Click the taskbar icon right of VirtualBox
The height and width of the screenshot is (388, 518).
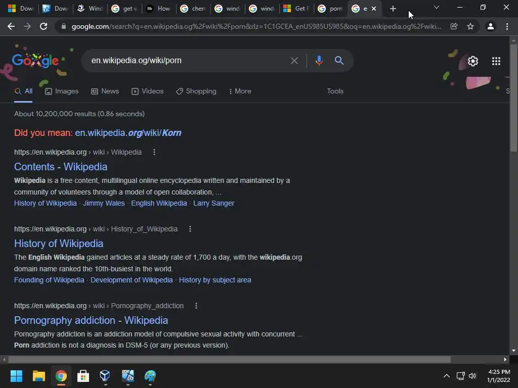click(127, 376)
